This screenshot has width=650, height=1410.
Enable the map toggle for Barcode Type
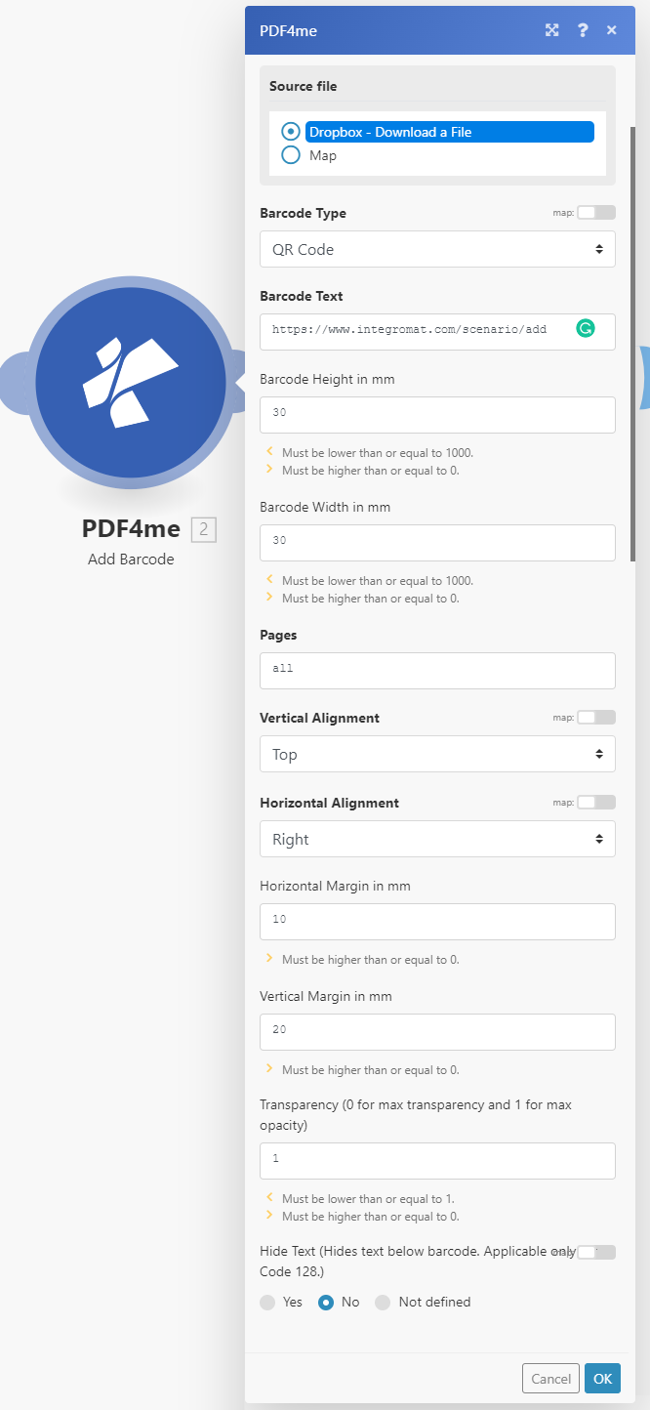(x=596, y=212)
